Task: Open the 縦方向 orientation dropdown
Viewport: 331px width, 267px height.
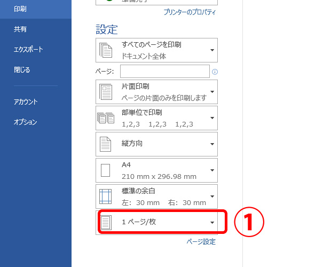Action: pyautogui.click(x=212, y=144)
